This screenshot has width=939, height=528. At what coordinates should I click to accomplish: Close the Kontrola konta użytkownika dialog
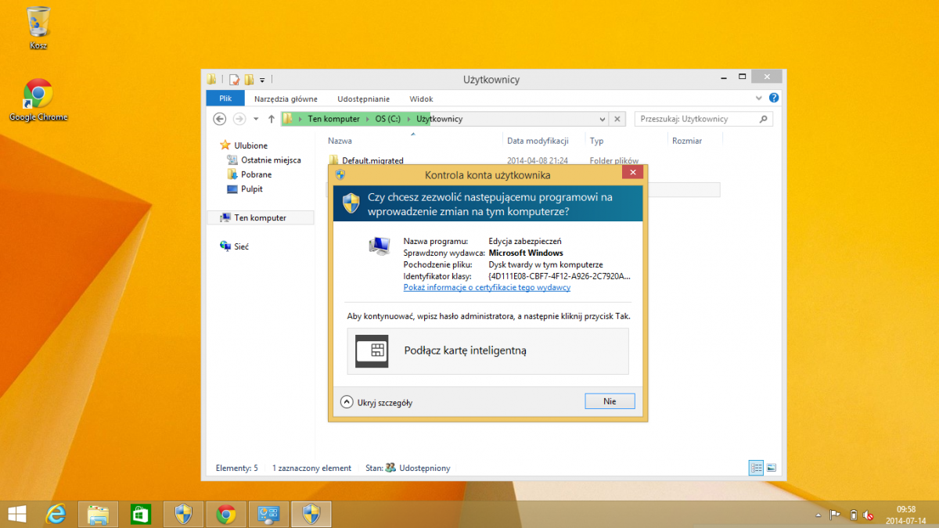633,174
